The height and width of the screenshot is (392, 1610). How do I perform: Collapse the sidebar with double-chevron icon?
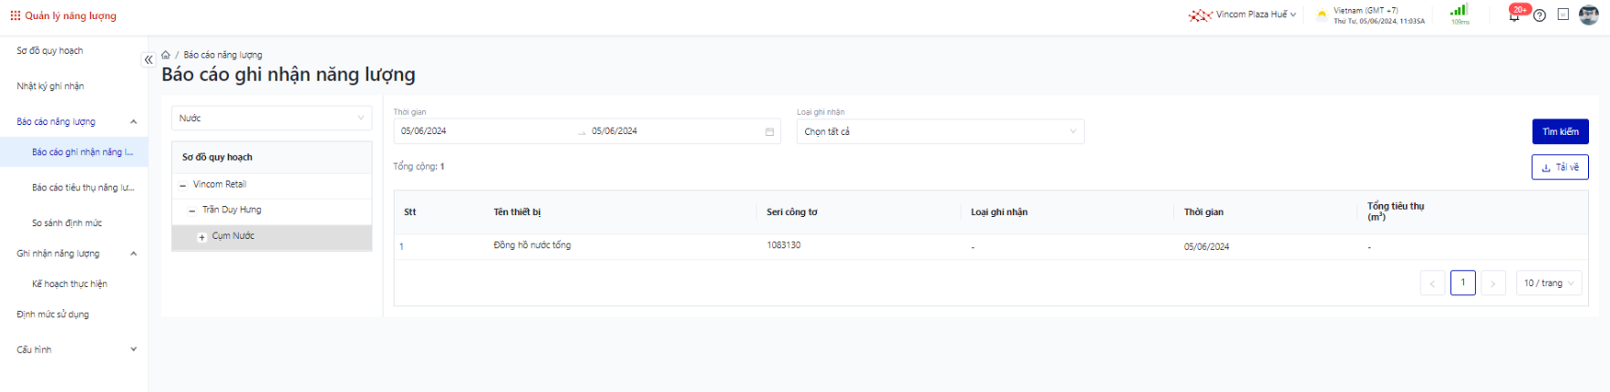(x=148, y=60)
